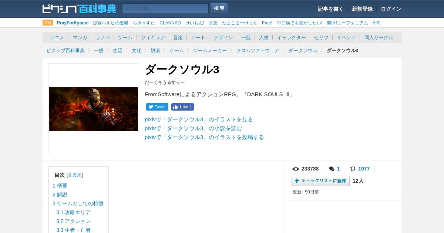Click the 注目 featured badge
The width and height of the screenshot is (444, 233).
(x=48, y=23)
